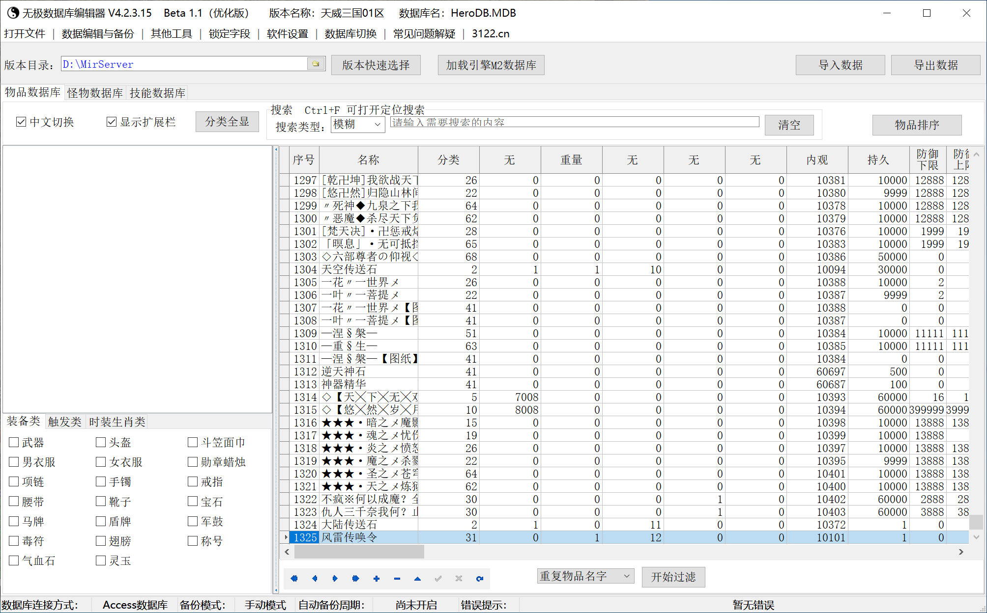
Task: Click the 分类 column header
Action: pos(449,160)
